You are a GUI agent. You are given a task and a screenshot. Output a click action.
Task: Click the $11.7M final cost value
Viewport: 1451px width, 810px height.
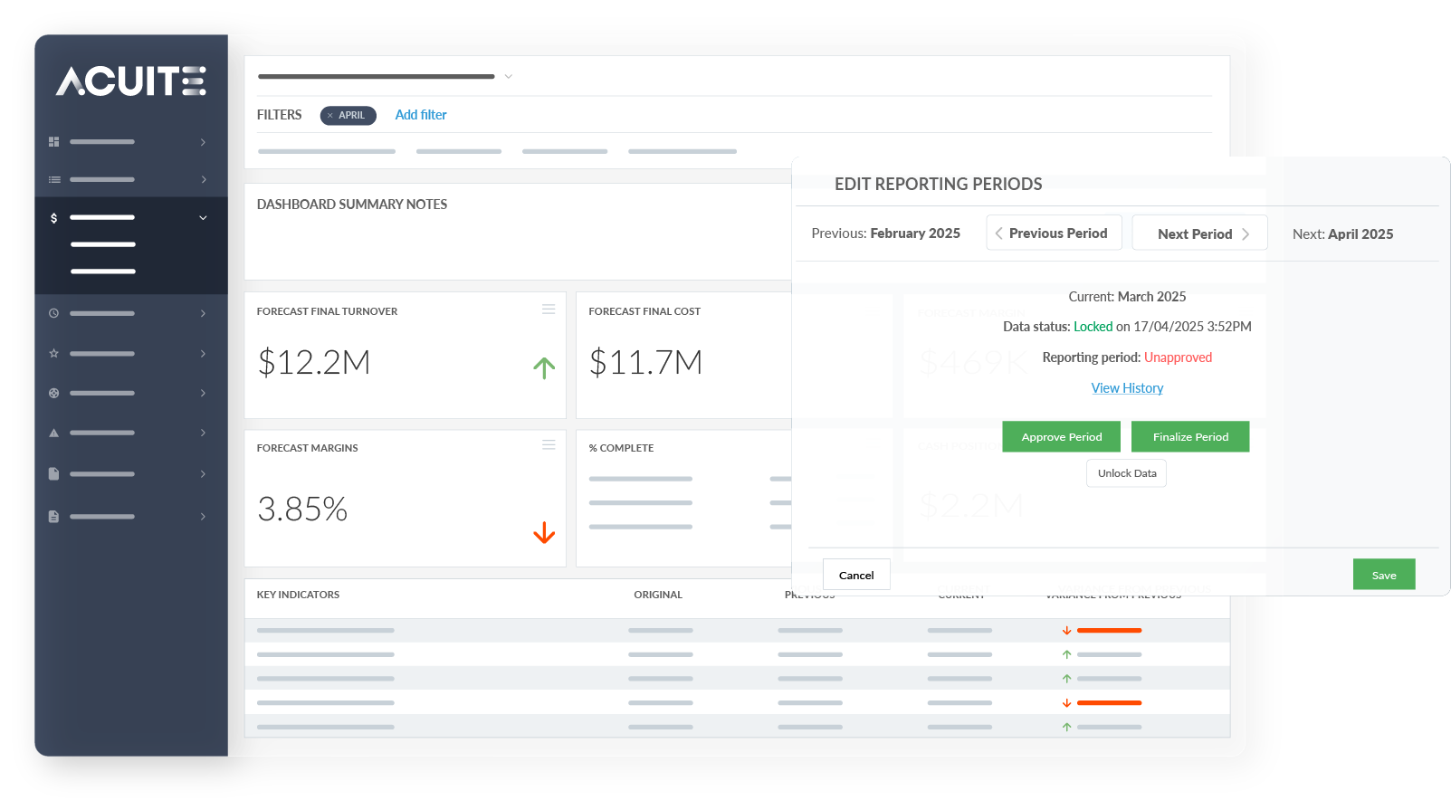point(645,363)
